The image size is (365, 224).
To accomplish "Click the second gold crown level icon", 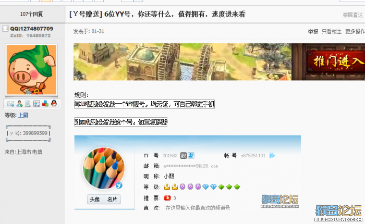I will [175, 187].
